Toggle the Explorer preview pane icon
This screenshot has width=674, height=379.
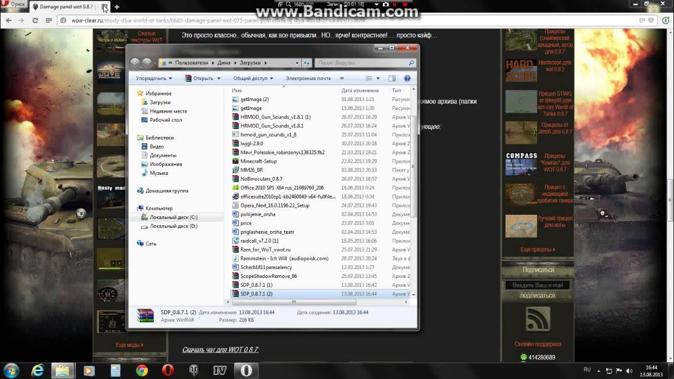click(392, 78)
